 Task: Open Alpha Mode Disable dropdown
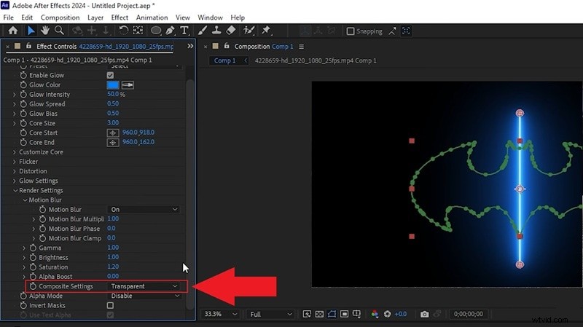pyautogui.click(x=144, y=296)
